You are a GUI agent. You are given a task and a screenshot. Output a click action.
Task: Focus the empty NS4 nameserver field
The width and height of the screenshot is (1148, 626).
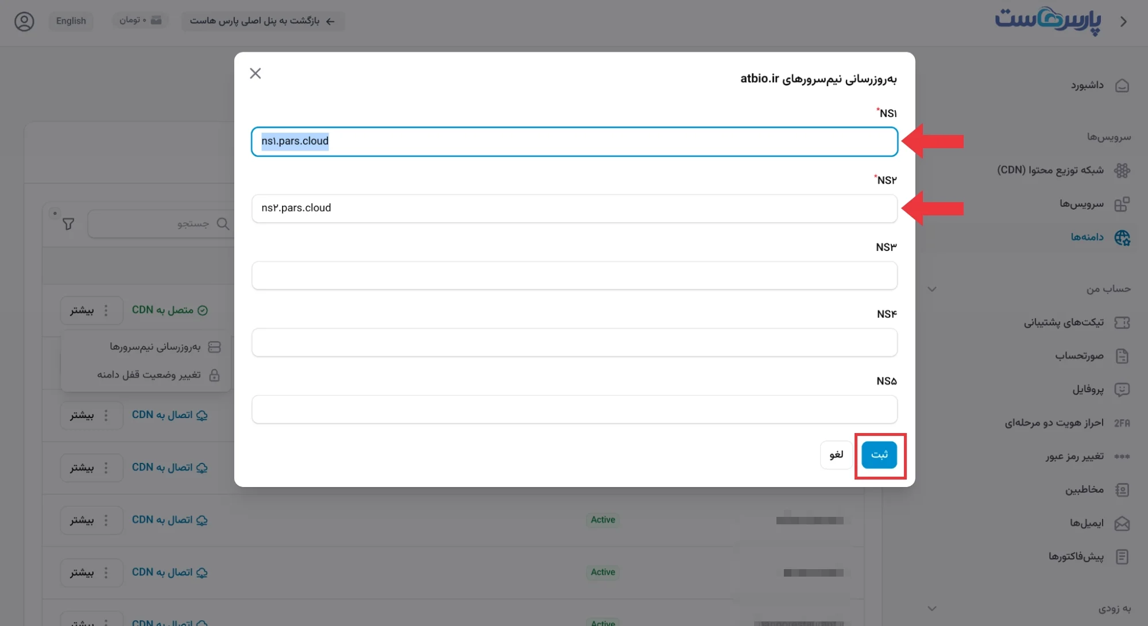[x=574, y=342]
